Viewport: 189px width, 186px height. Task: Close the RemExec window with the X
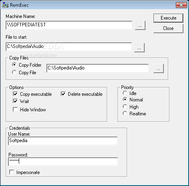(181, 5)
